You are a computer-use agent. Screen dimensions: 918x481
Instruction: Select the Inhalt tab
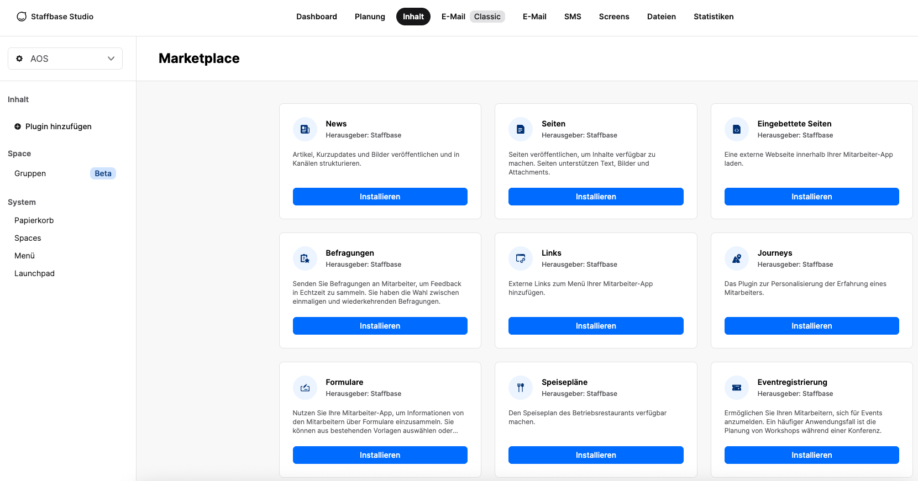click(413, 17)
